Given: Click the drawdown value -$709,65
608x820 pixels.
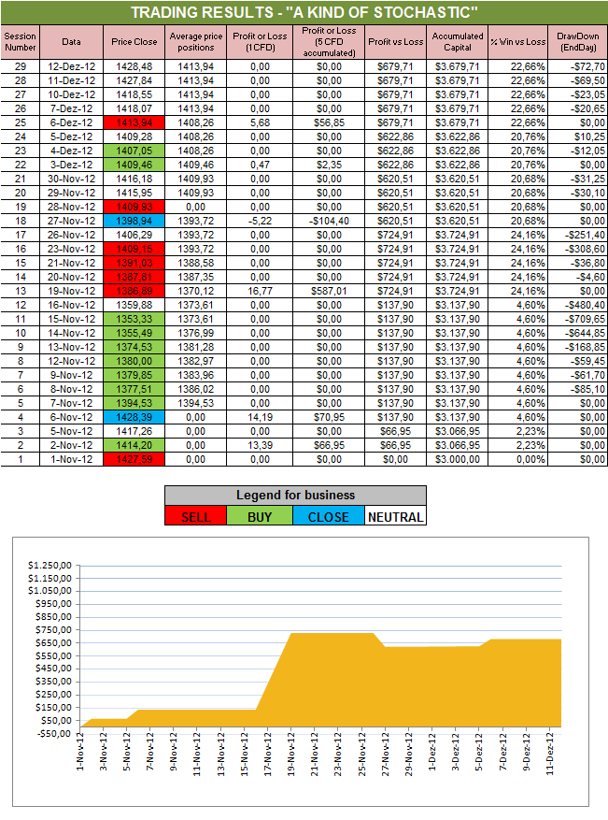Looking at the screenshot, I should tap(578, 319).
